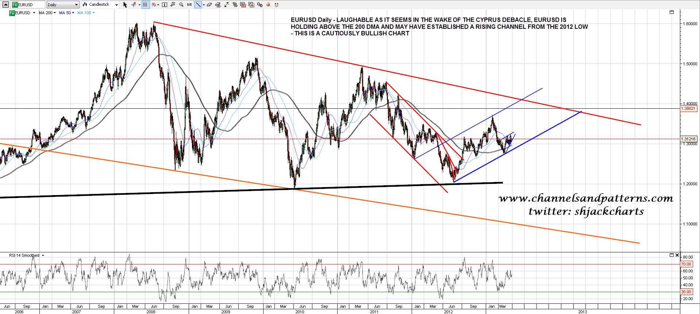
Task: Click the 1.38821 price level marker
Action: 688,108
